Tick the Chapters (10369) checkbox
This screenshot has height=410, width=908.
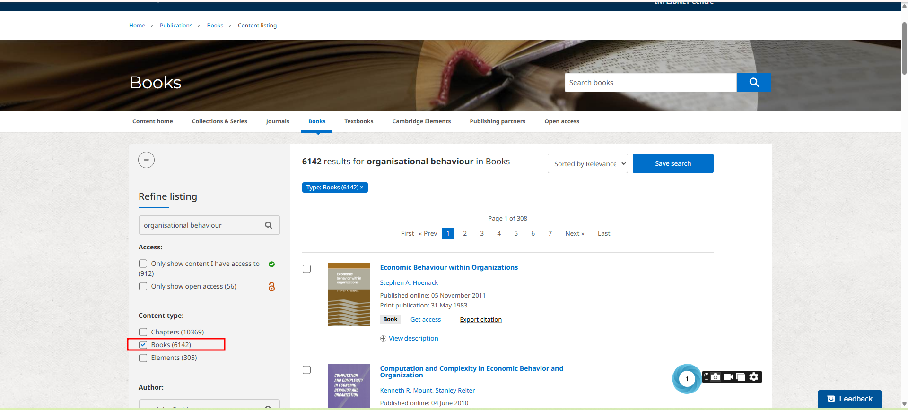[143, 332]
